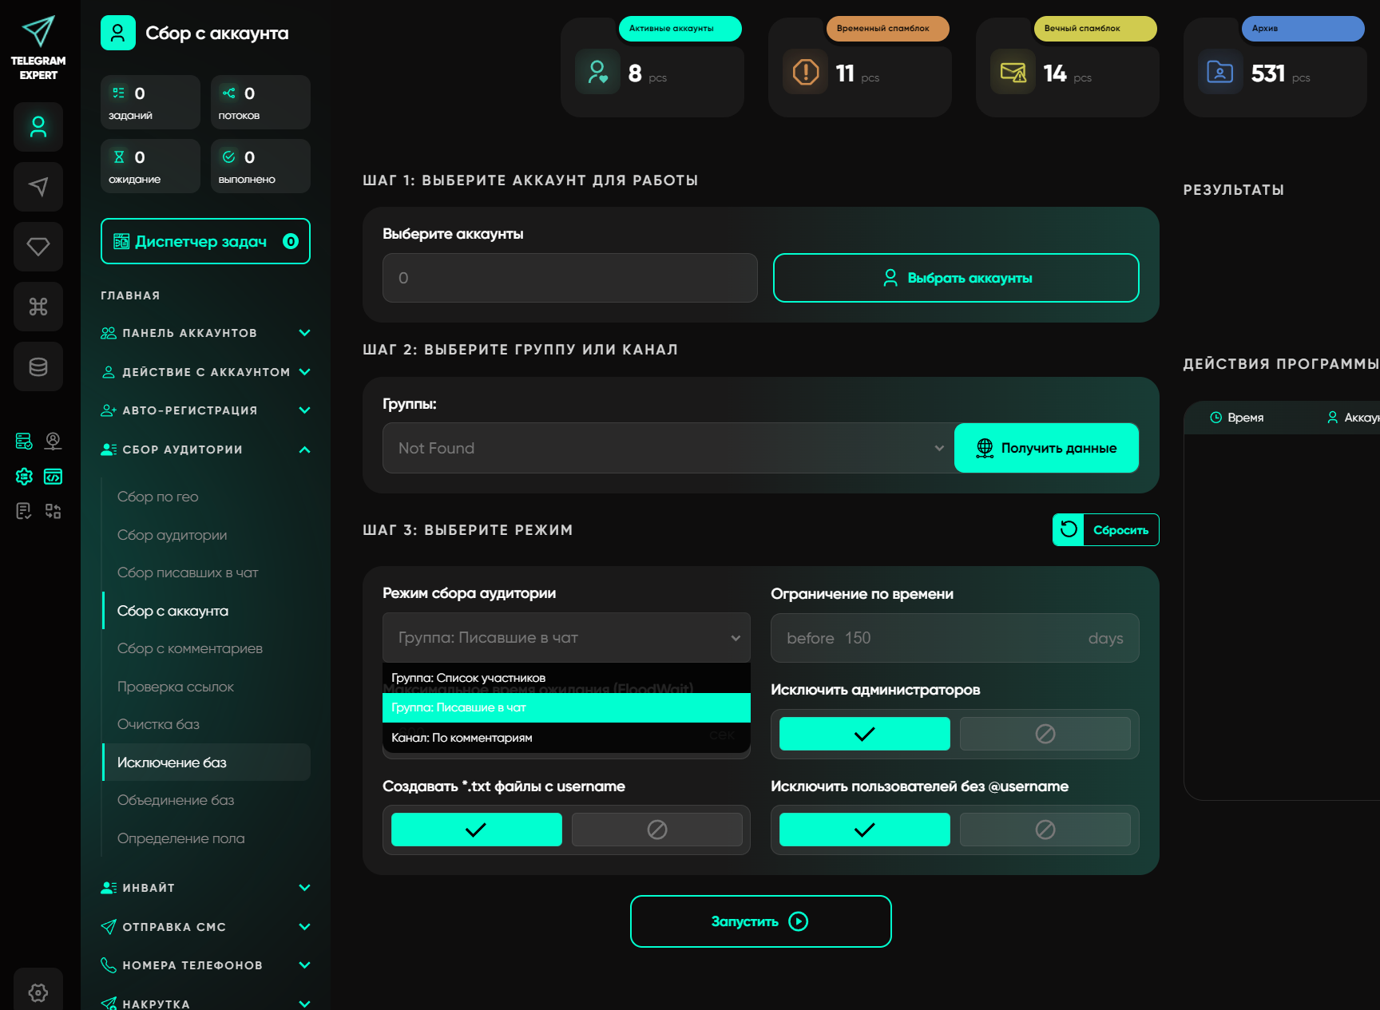Click the code window icon
Viewport: 1380px width, 1010px height.
(x=54, y=477)
